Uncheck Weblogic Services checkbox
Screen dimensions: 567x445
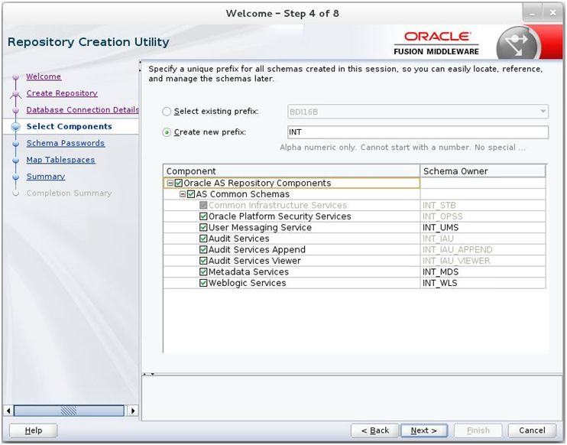[x=203, y=283]
